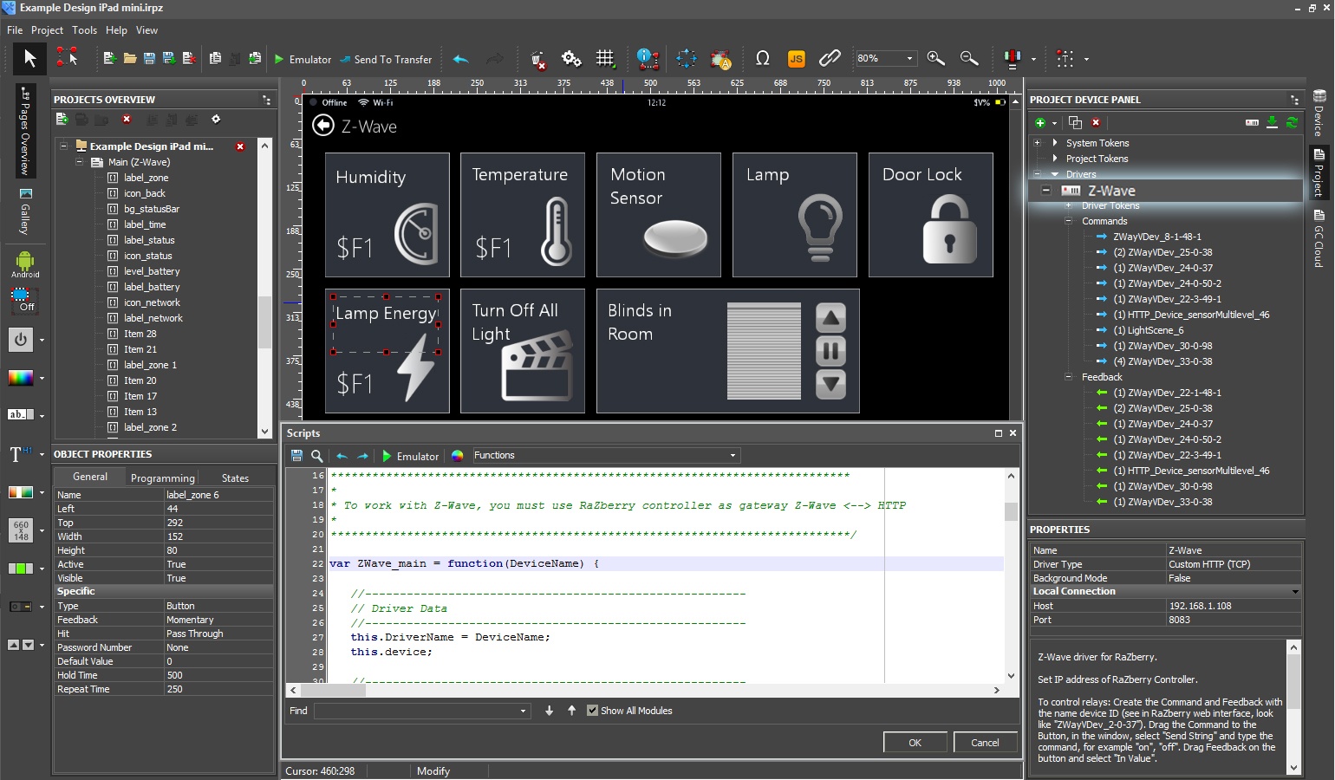
Task: Select the arrow pointer tool
Action: [x=29, y=58]
